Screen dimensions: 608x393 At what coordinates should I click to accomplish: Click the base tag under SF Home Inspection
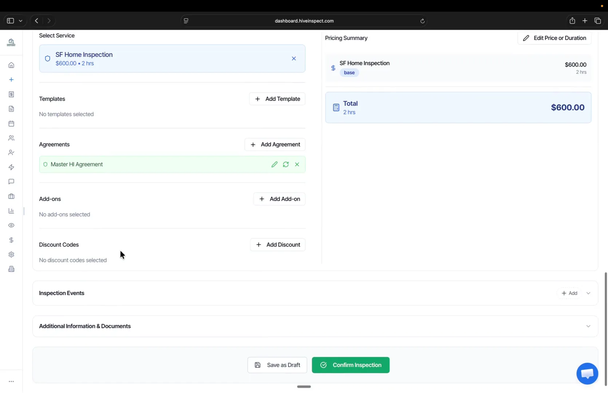point(349,73)
